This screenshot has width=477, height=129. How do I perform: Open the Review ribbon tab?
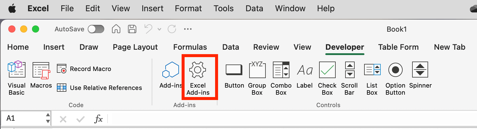point(266,47)
